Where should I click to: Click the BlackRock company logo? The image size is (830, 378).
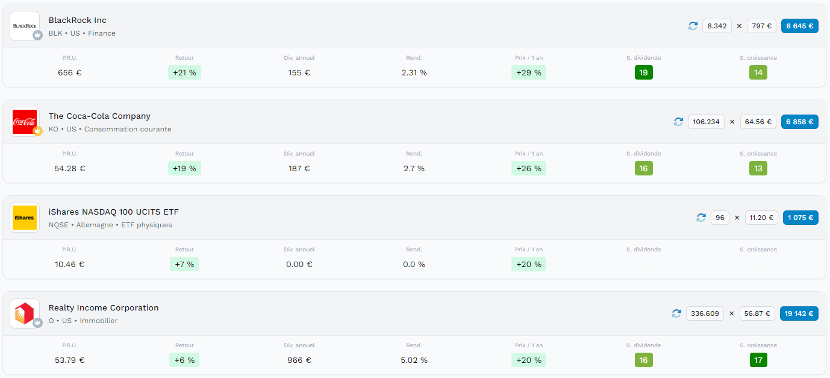[25, 26]
